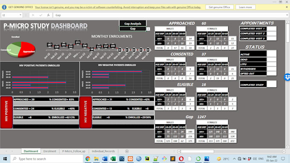Click the Insert Function fx icon
The height and width of the screenshot is (163, 290).
(48, 15)
